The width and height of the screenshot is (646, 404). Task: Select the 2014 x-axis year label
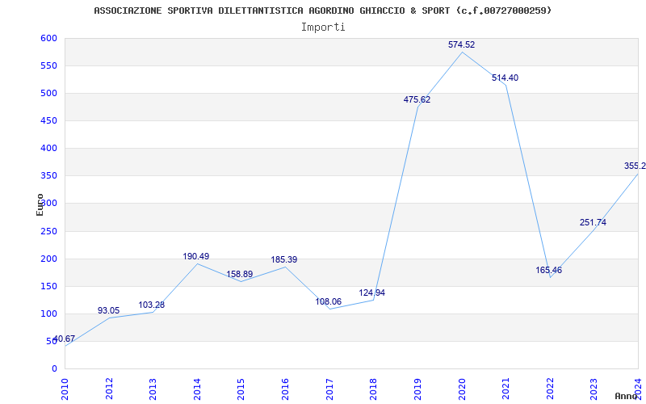tap(197, 389)
